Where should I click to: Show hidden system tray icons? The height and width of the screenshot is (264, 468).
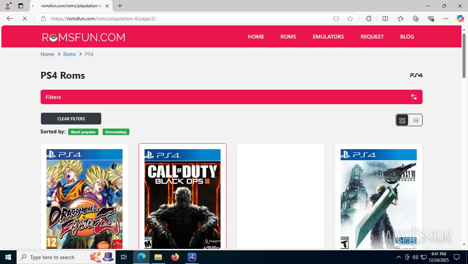398,257
